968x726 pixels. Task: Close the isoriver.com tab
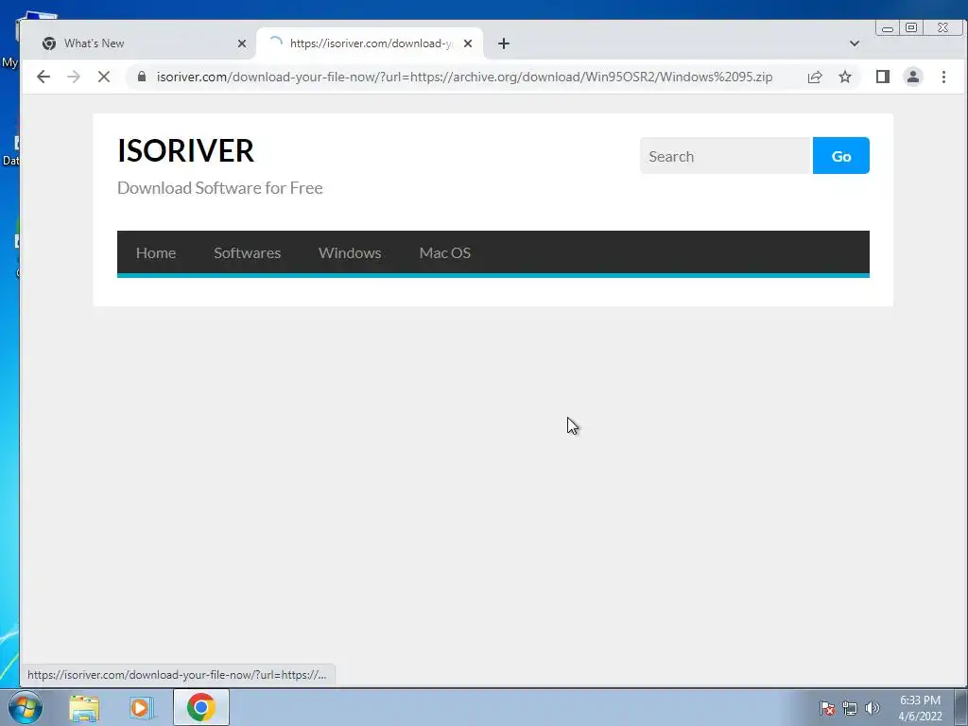468,43
